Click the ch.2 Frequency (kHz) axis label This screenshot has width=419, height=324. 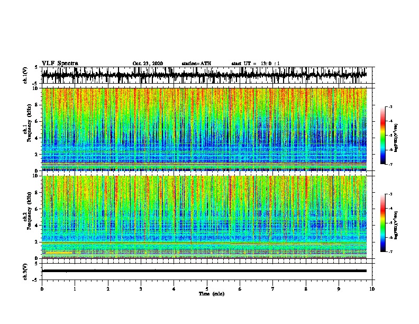click(27, 211)
